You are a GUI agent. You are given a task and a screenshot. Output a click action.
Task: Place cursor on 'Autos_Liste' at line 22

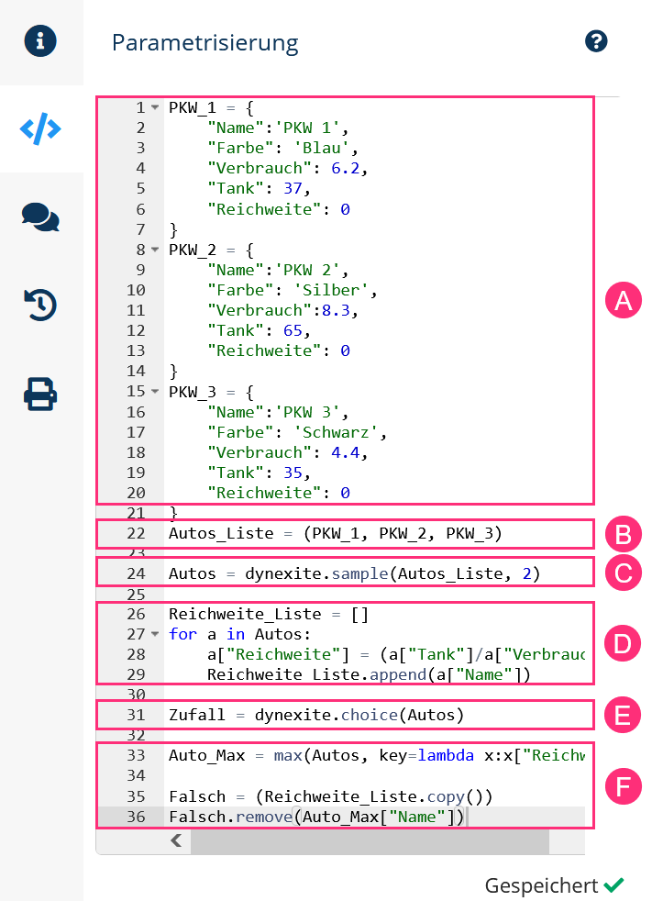tap(221, 533)
